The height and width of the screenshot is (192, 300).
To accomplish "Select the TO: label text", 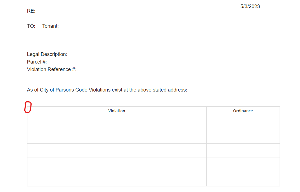I will 31,26.
